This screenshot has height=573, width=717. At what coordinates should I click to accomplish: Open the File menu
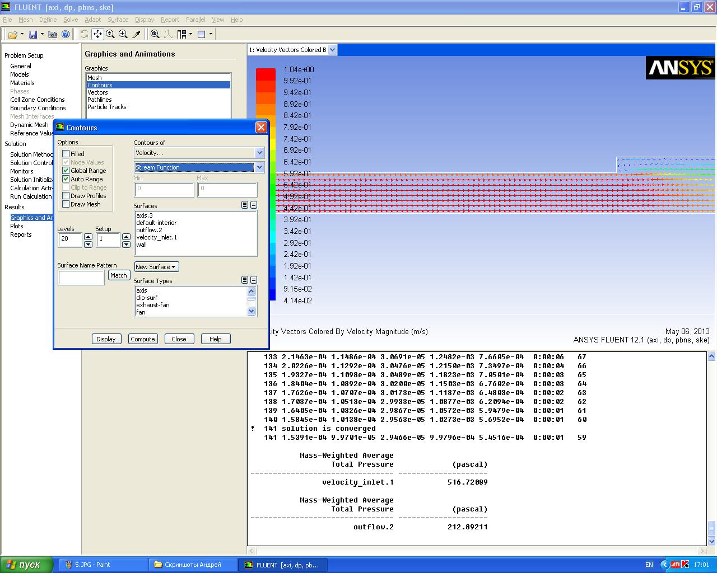[x=7, y=20]
